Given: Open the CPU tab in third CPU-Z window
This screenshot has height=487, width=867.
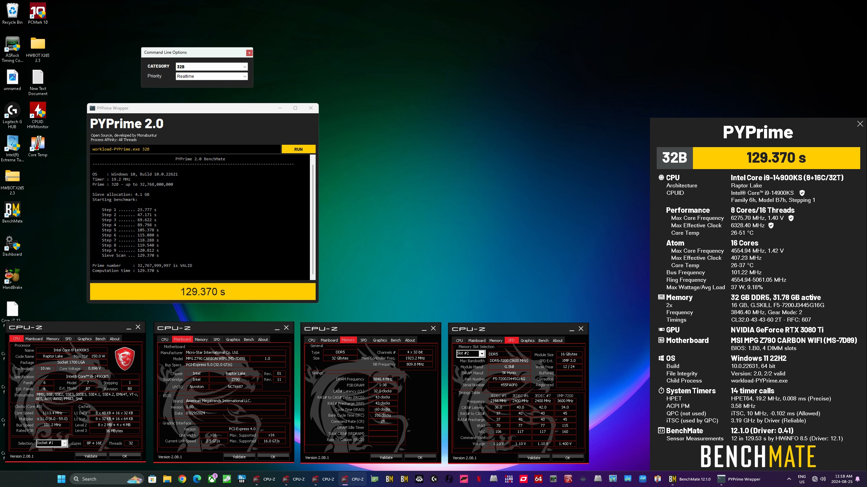Looking at the screenshot, I should coord(312,340).
